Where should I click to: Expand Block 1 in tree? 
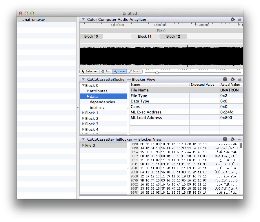(x=83, y=113)
